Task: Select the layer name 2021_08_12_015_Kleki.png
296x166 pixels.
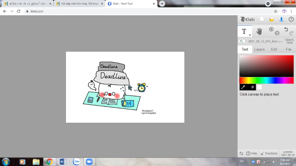Action: (265, 41)
